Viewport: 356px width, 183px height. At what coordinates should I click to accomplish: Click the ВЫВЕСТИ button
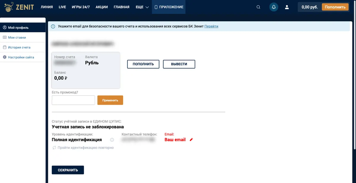(x=179, y=64)
